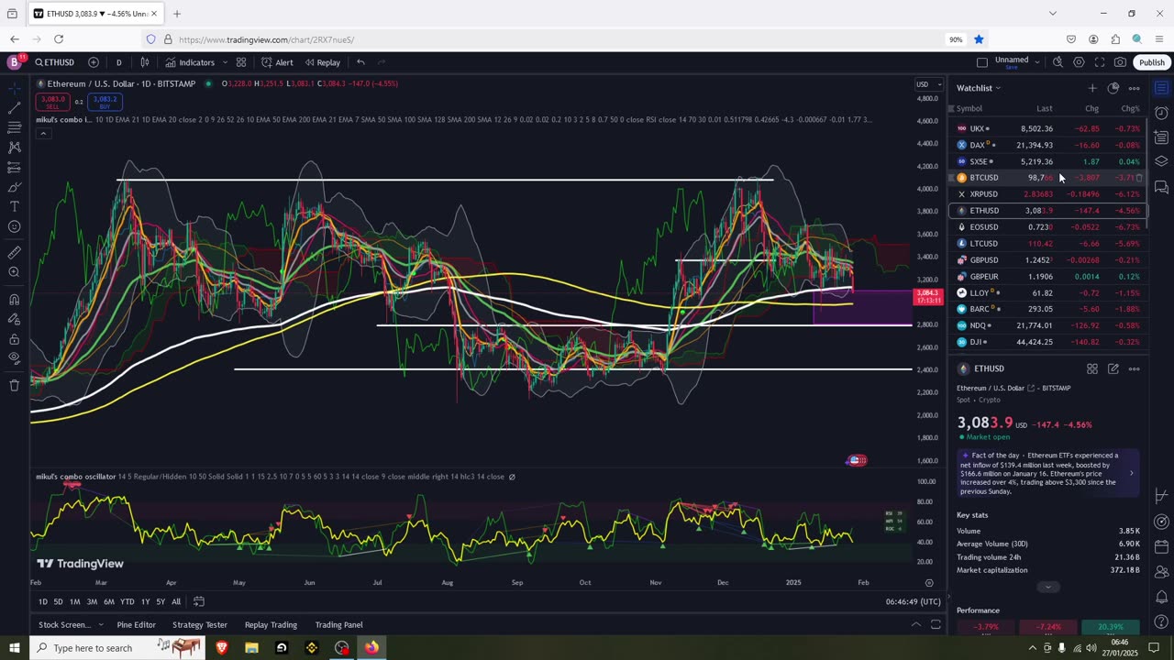Click the add symbol plus button for compare
The image size is (1174, 660).
(x=94, y=62)
